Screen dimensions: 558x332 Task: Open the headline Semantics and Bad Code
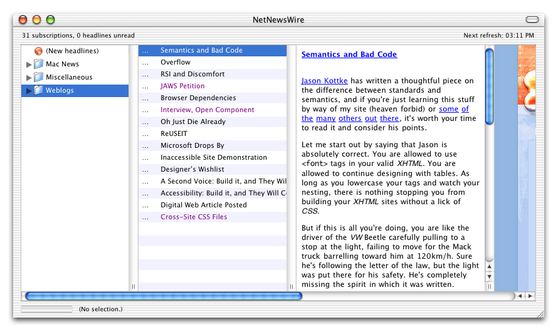tap(213, 51)
